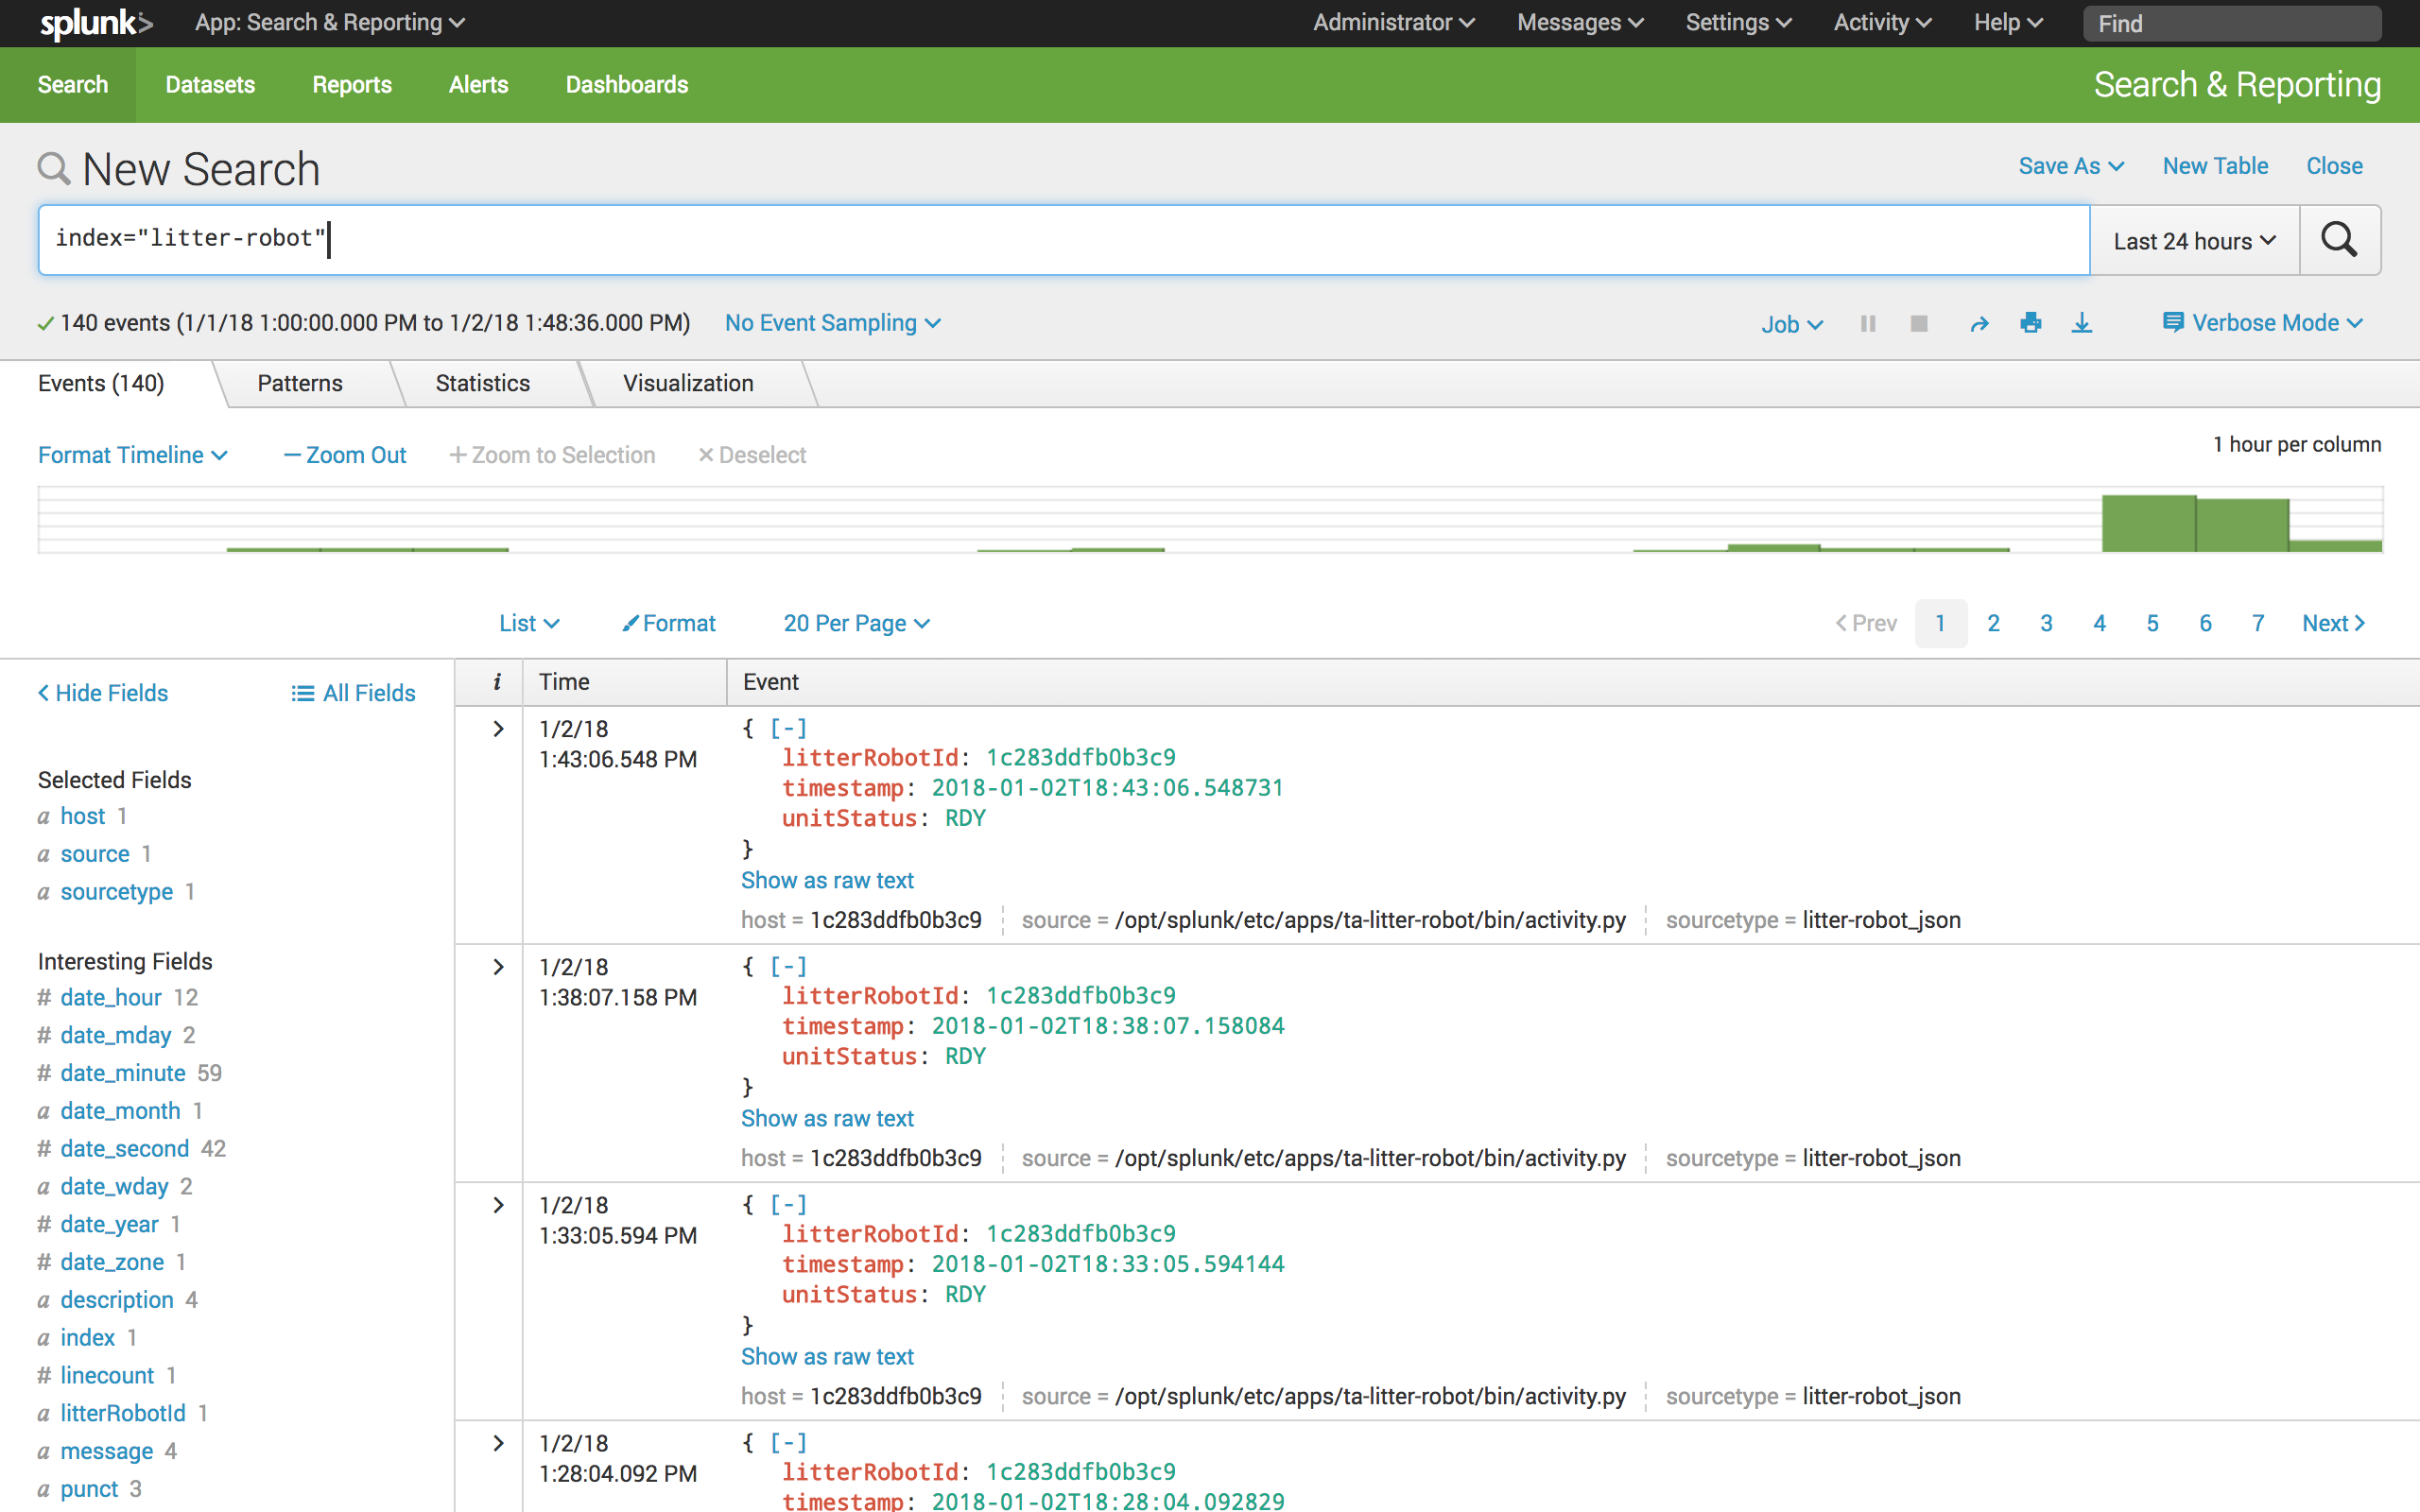2420x1512 pixels.
Task: Open the 20 Per Page dropdown
Action: coord(857,623)
